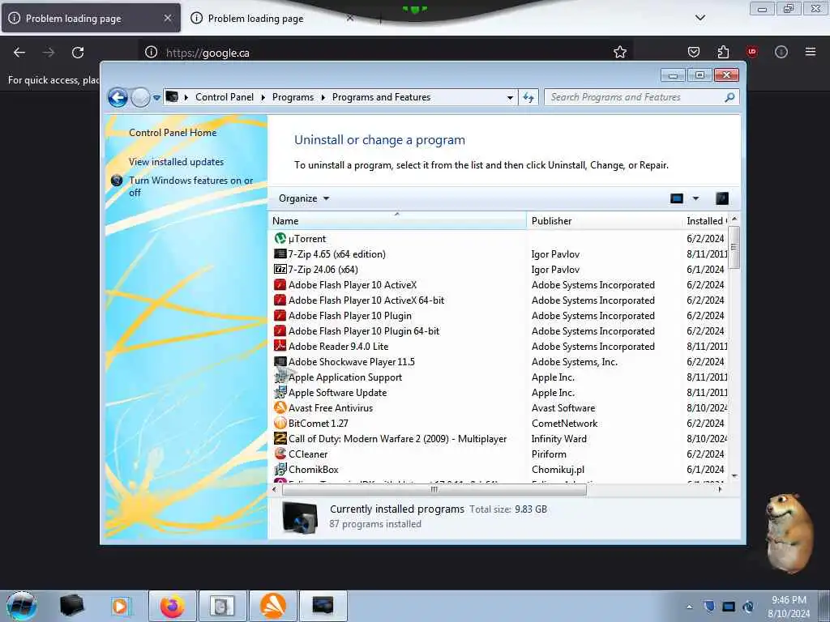This screenshot has height=622, width=830.
Task: Click Control Panel in the breadcrumb
Action: 225,97
